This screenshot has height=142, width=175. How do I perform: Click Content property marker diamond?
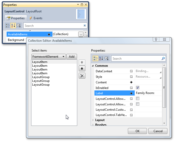click(131, 82)
